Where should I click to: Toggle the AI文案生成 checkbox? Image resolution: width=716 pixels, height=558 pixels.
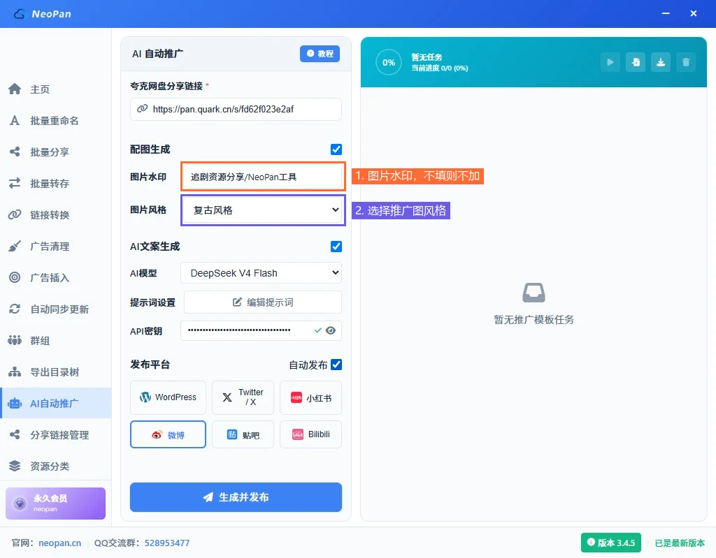336,247
